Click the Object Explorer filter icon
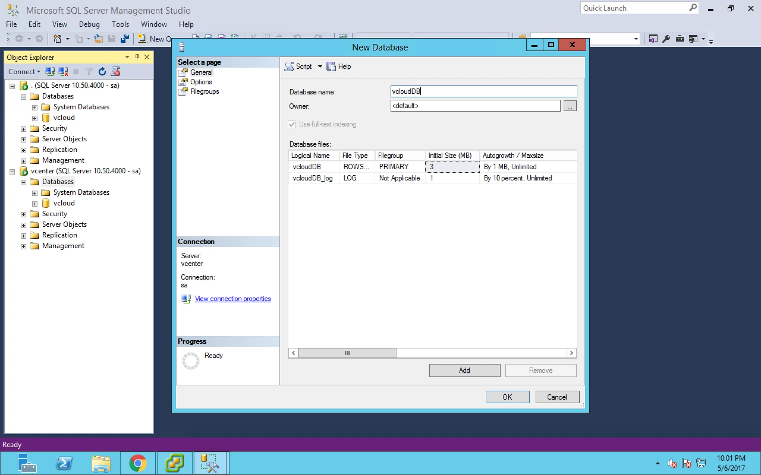761x475 pixels. (89, 72)
